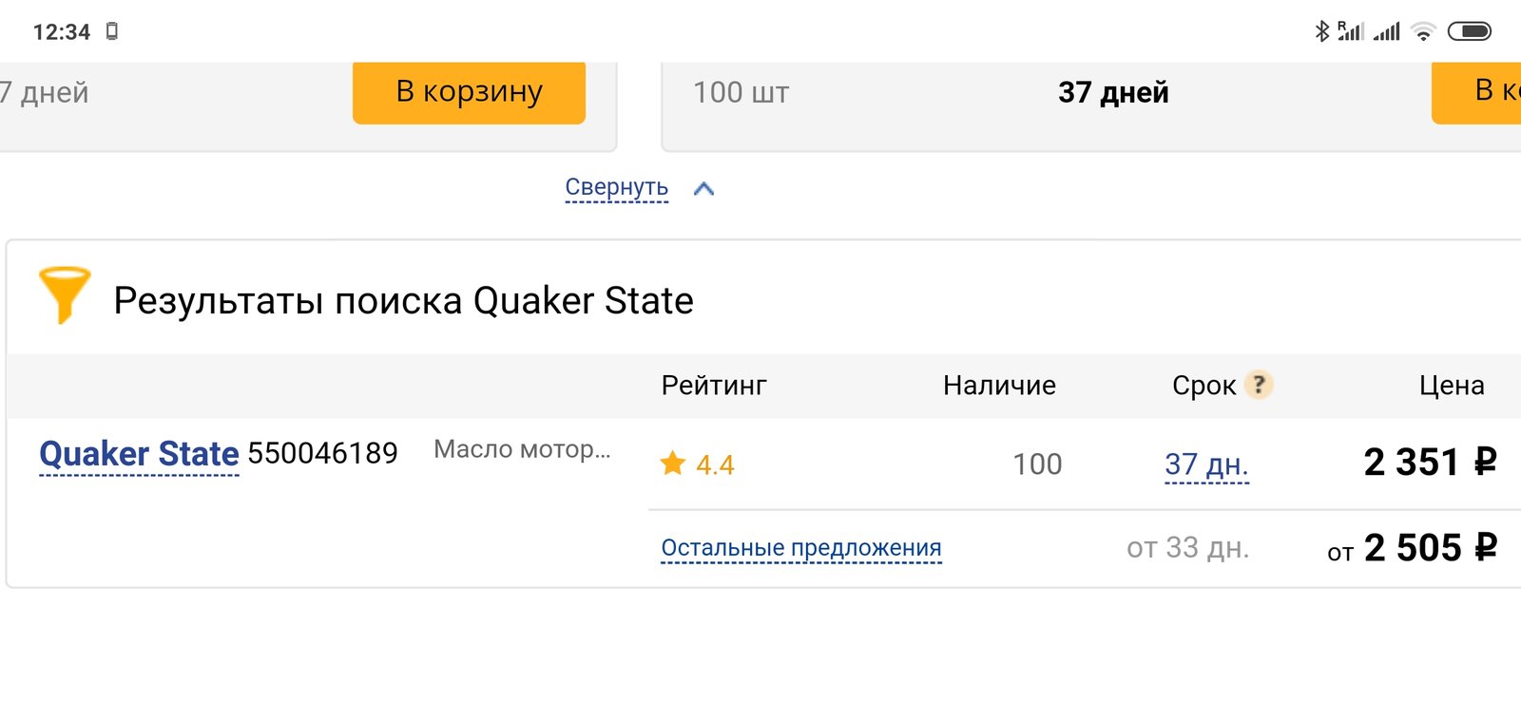Tap the Wi-Fi status icon
1521x701 pixels.
[x=1423, y=31]
